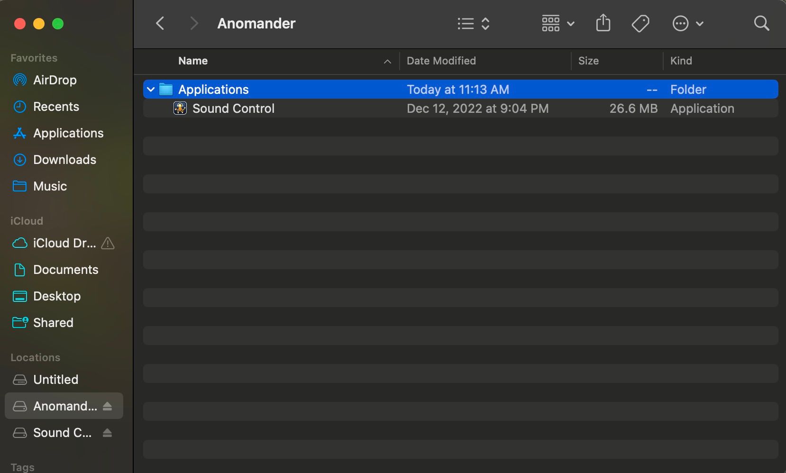Image resolution: width=786 pixels, height=473 pixels.
Task: Click the Share toolbar icon
Action: click(603, 23)
